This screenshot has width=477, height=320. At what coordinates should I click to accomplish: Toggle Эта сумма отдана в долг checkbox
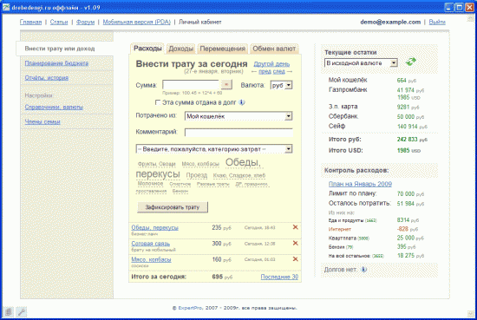tap(158, 102)
